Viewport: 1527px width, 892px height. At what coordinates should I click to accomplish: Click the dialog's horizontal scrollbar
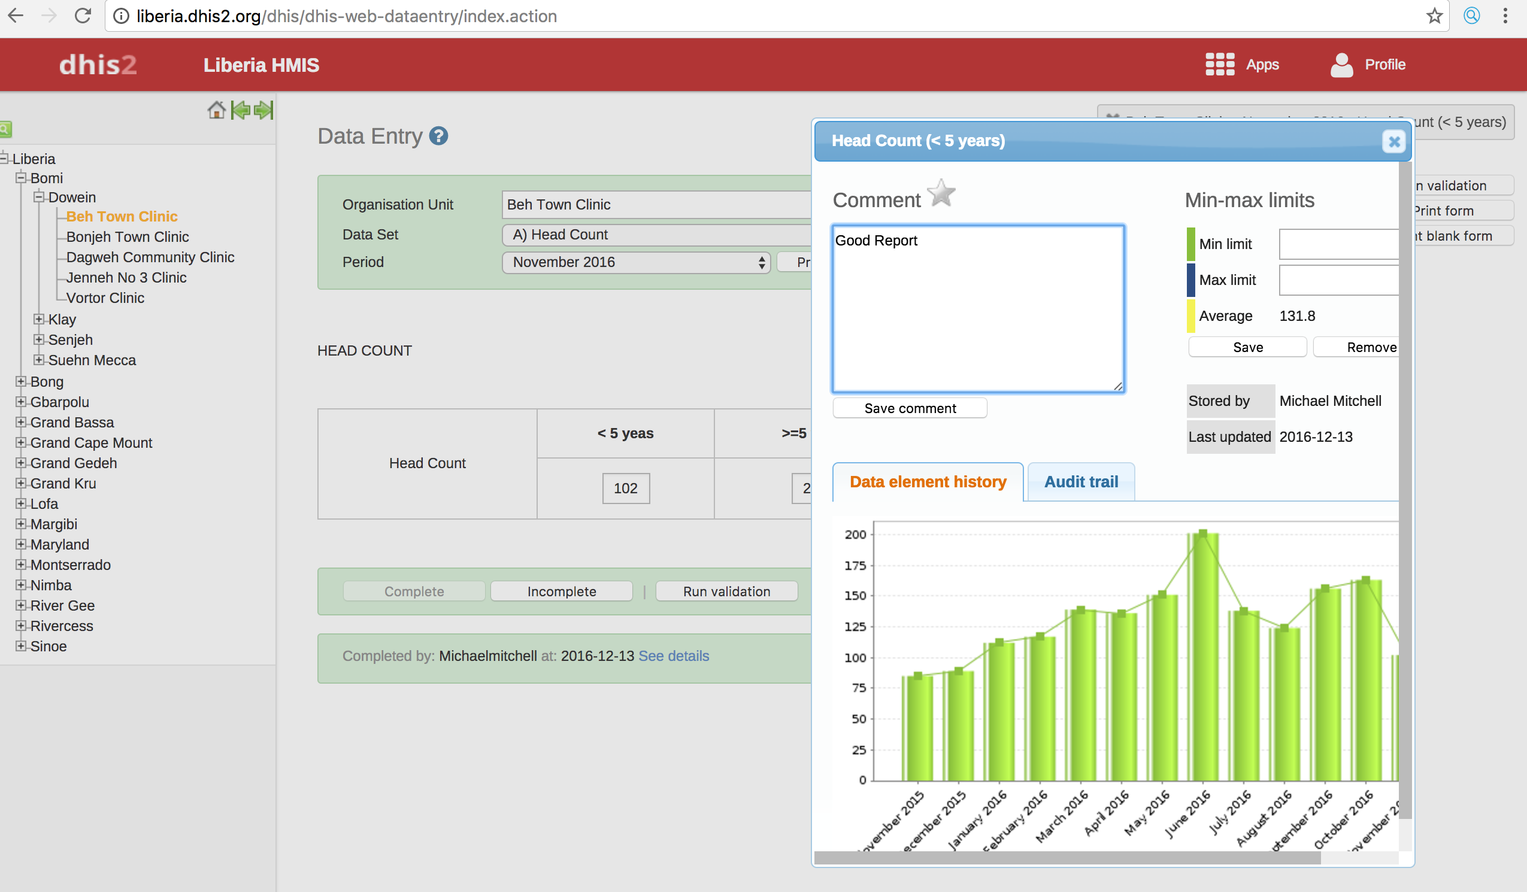pyautogui.click(x=1067, y=857)
